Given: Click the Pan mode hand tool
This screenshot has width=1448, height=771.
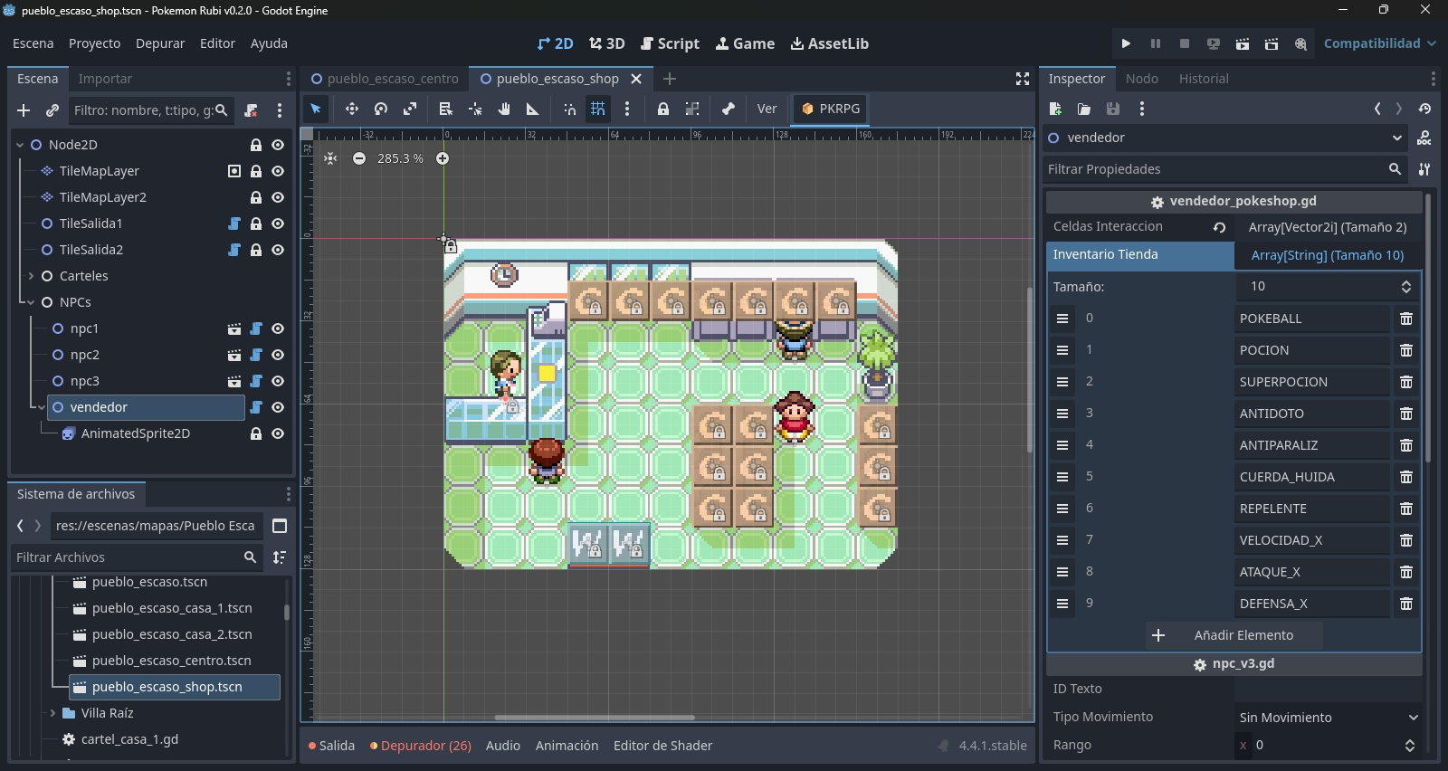Looking at the screenshot, I should point(504,109).
